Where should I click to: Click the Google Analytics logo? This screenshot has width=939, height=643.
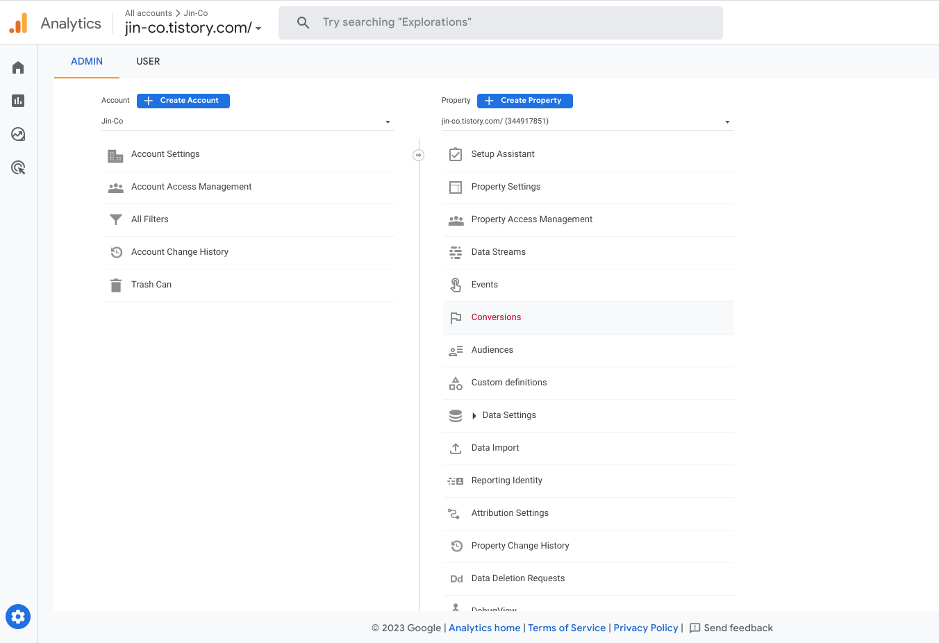[19, 23]
